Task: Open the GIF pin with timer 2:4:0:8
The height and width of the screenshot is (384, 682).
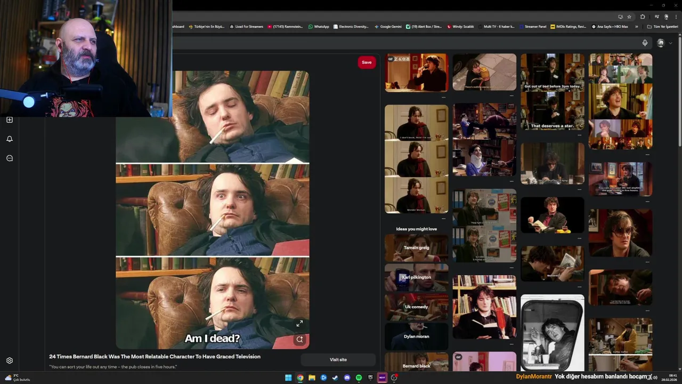Action: 416,73
